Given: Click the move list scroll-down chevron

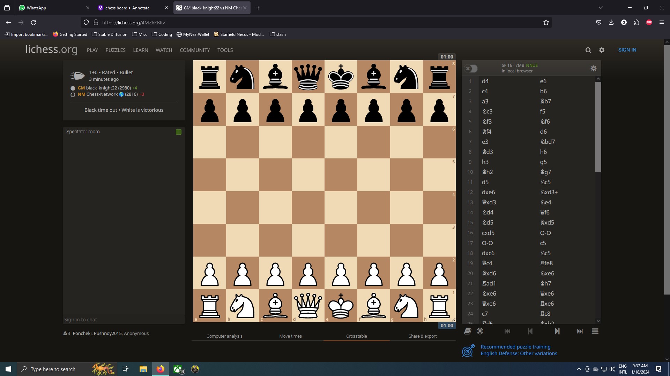Looking at the screenshot, I should (598, 321).
